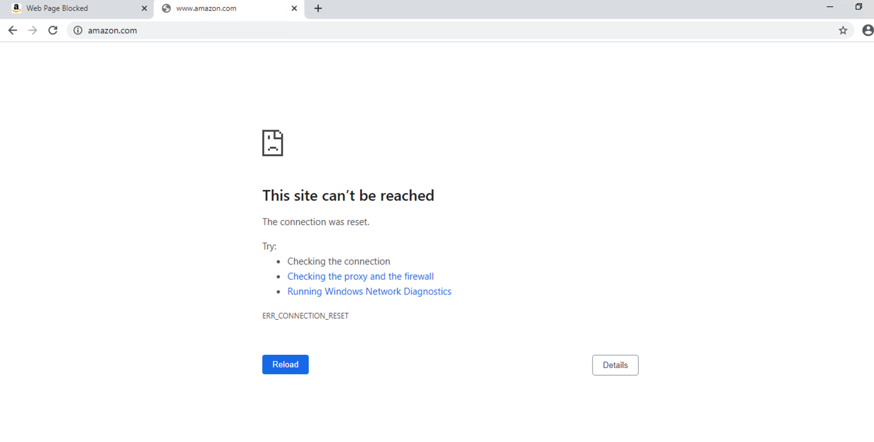
Task: Switch to the Web Page Blocked tab
Action: 69,9
